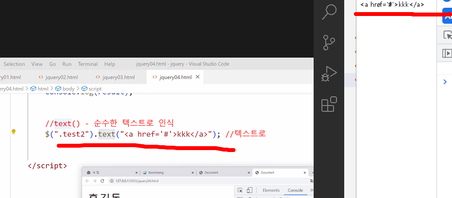
Task: Close the Boomerang browser tab
Action: pyautogui.click(x=193, y=173)
